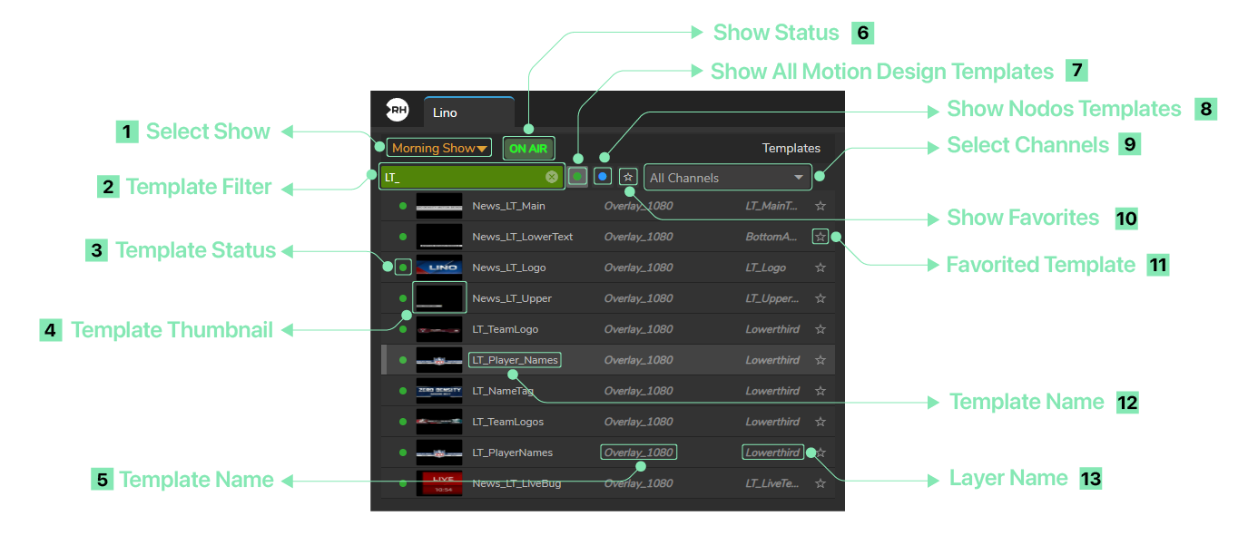1248x545 pixels.
Task: Favorite the LT_Player_Names template
Action: click(821, 360)
